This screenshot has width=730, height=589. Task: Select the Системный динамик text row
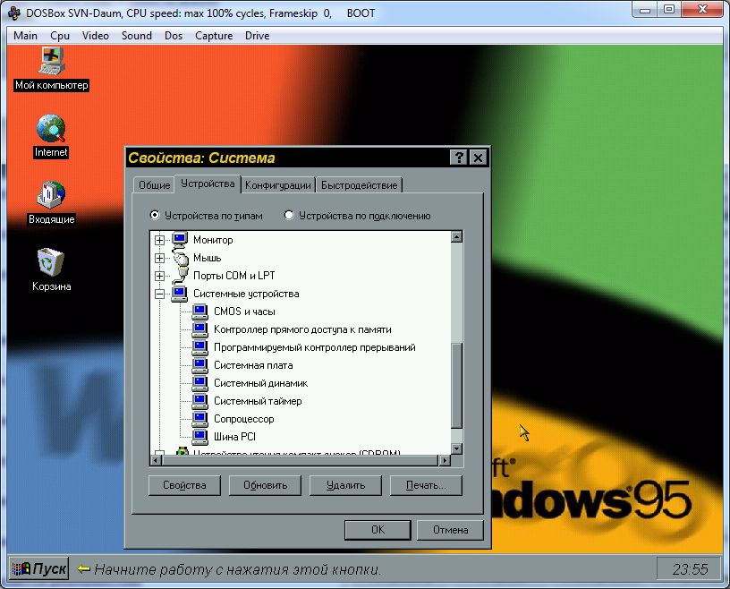[260, 383]
